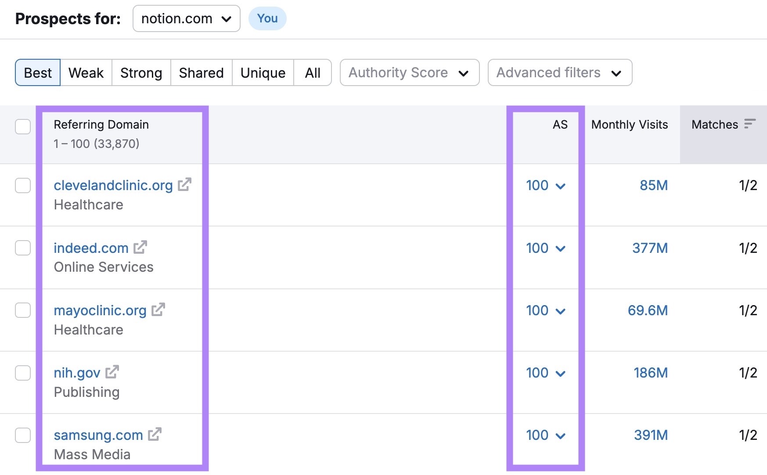The width and height of the screenshot is (767, 475).
Task: Open samsung.com external link icon
Action: pos(155,434)
